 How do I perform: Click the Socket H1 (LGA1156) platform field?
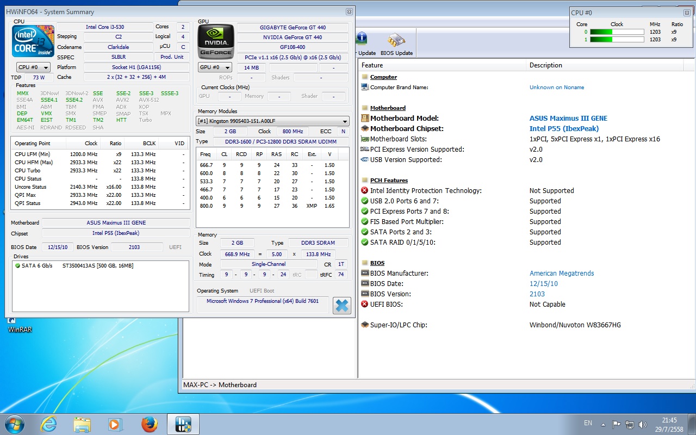pyautogui.click(x=136, y=67)
